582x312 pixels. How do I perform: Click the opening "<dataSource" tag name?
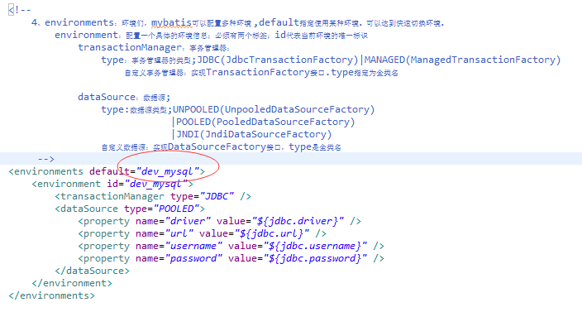[x=87, y=209]
